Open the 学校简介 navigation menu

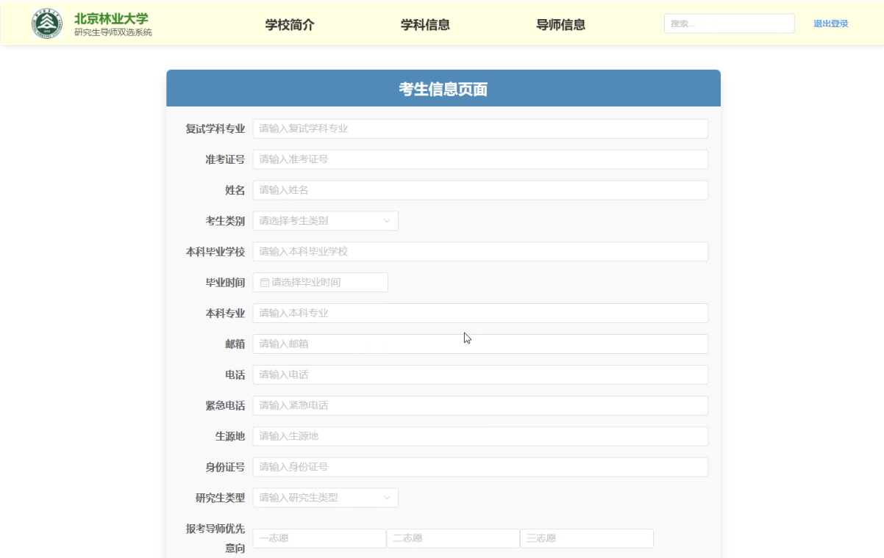pos(290,25)
